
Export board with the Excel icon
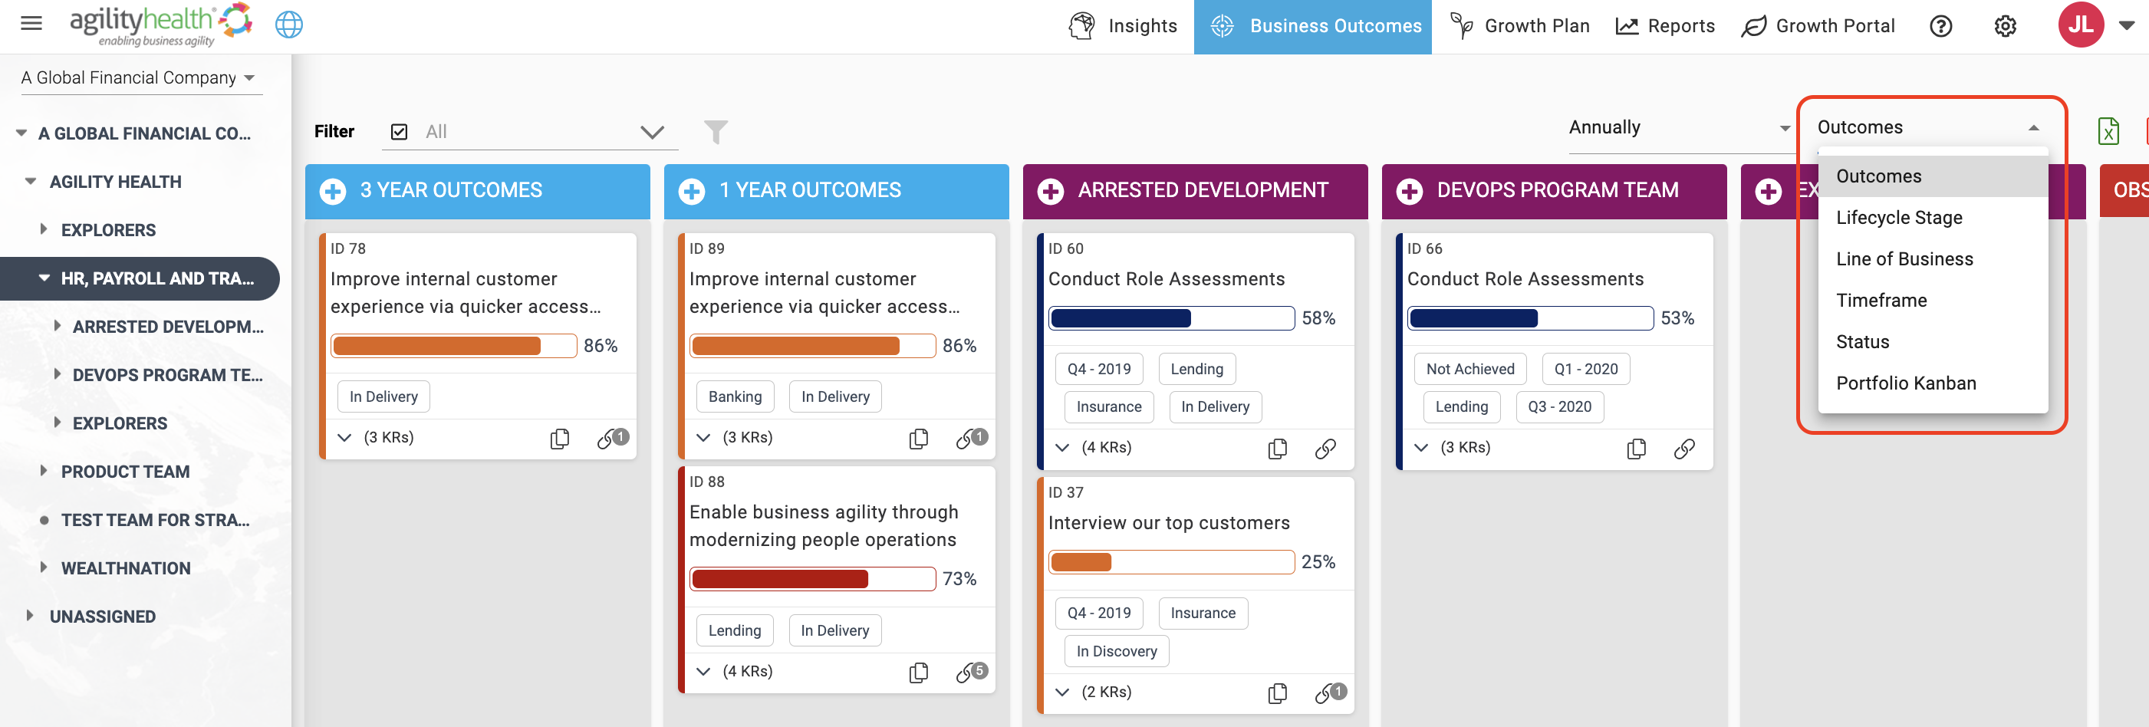pos(2108,131)
